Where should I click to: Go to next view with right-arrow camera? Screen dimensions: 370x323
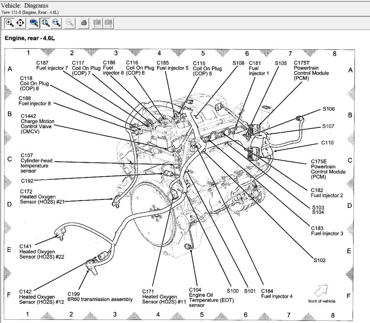pos(108,23)
